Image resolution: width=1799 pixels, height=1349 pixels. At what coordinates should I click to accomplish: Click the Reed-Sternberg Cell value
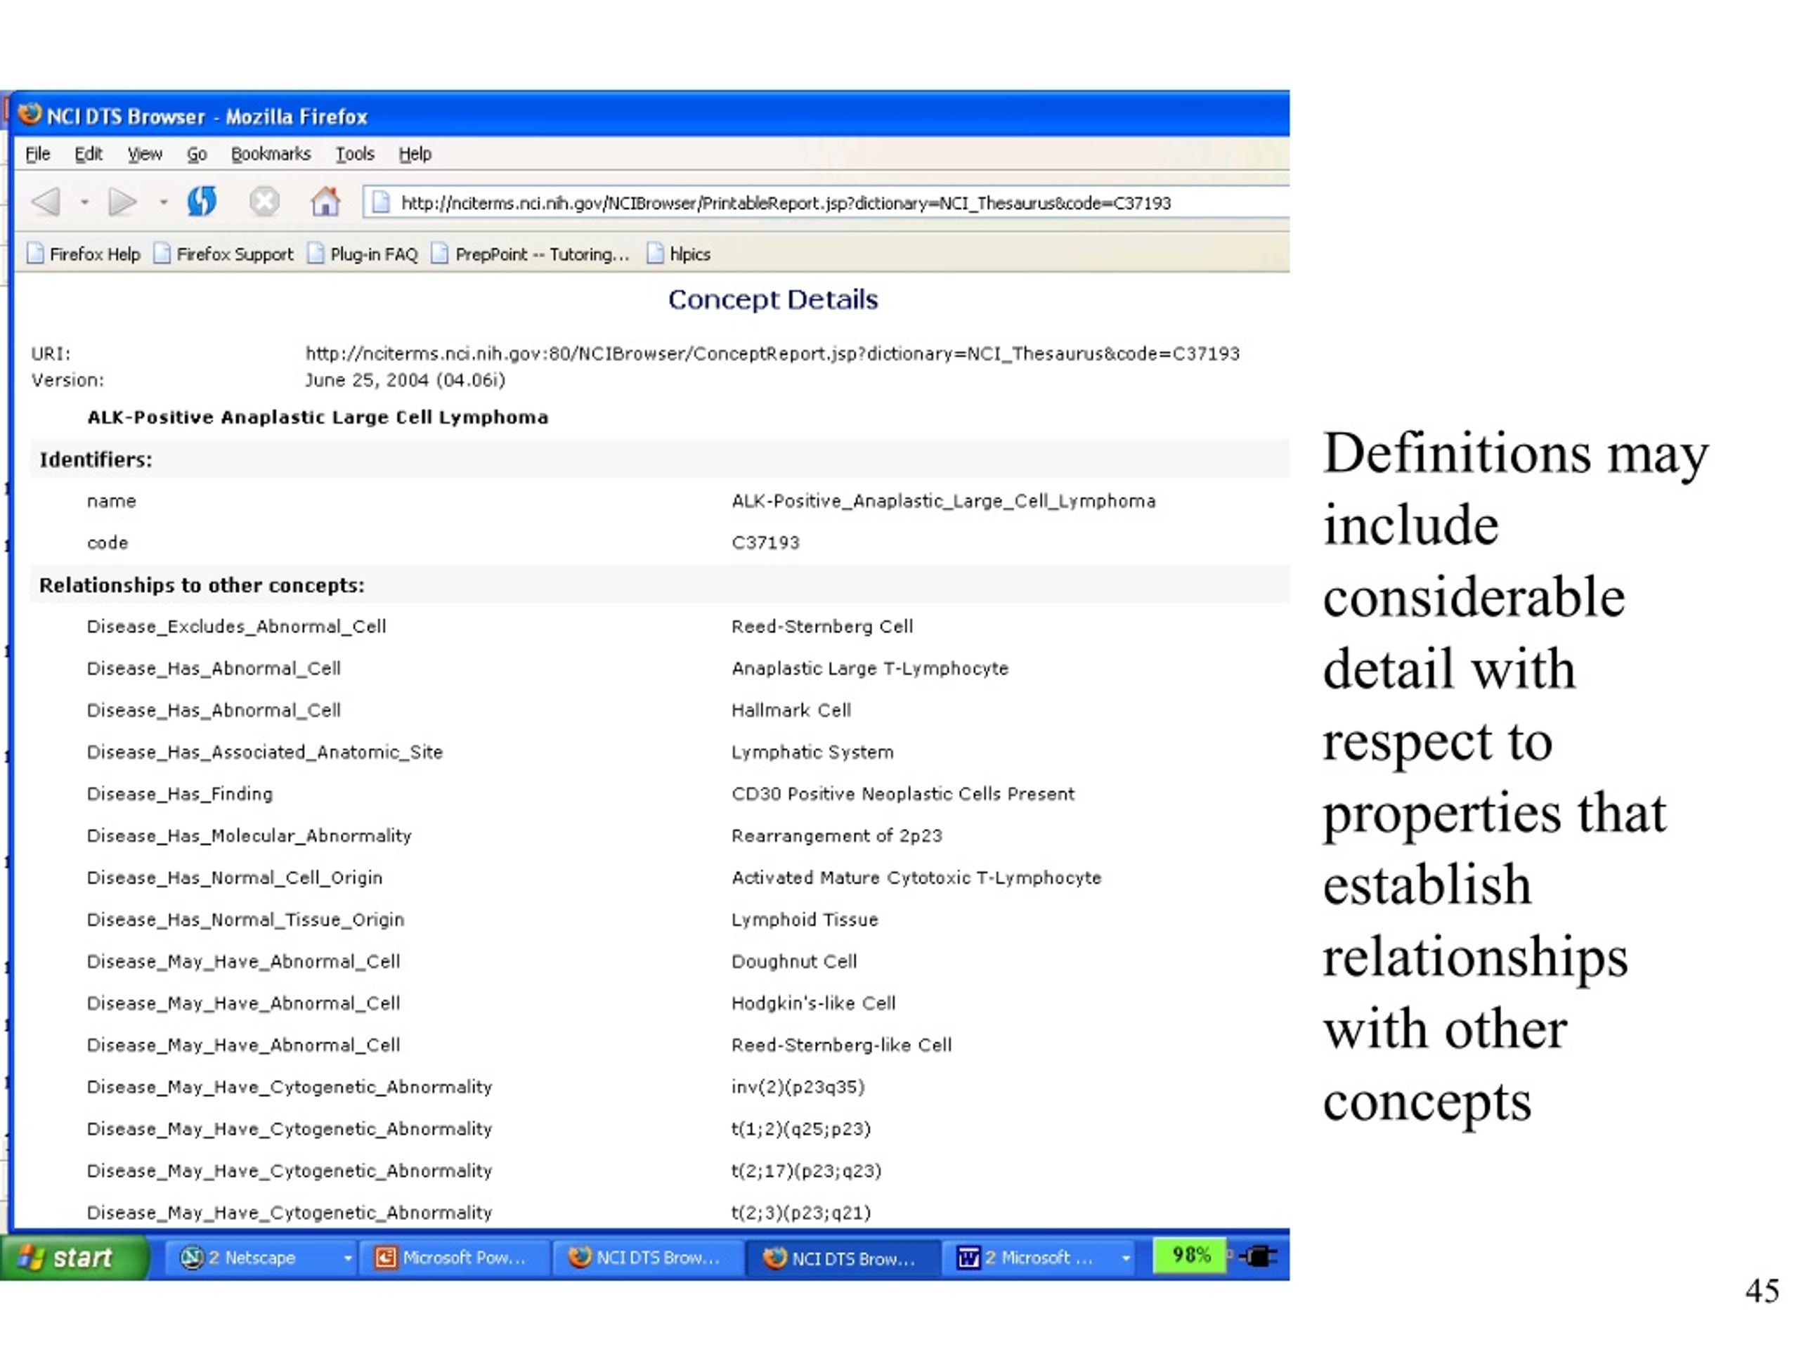tap(822, 626)
